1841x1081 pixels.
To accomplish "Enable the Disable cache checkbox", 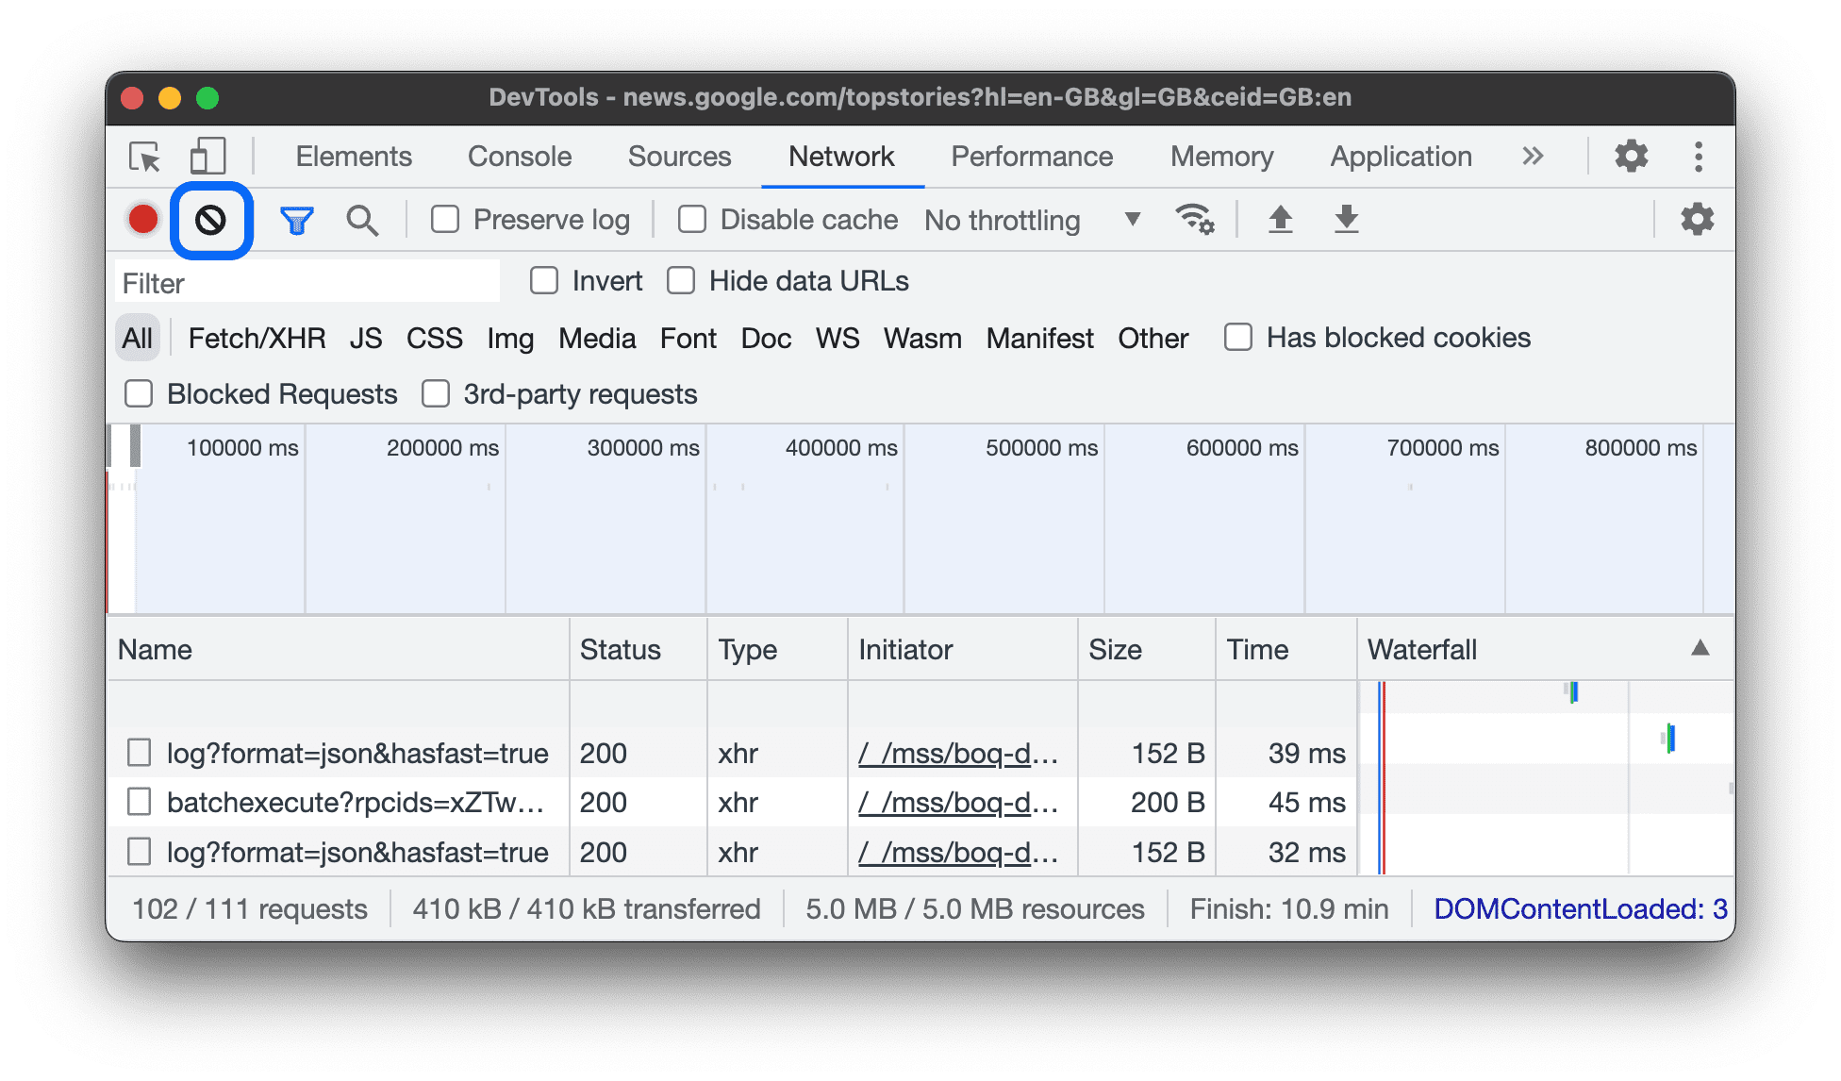I will tap(691, 219).
